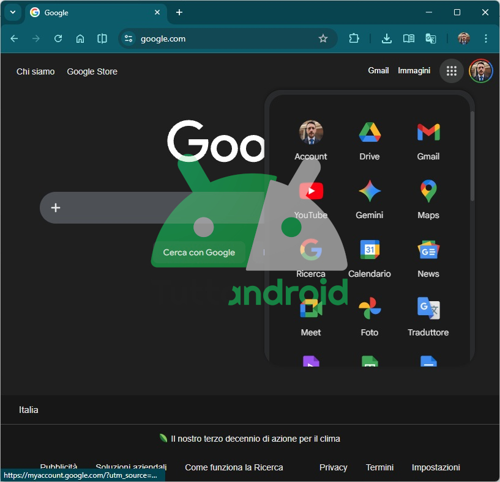Image resolution: width=500 pixels, height=482 pixels.
Task: Open the extensions puzzle icon
Action: (354, 38)
